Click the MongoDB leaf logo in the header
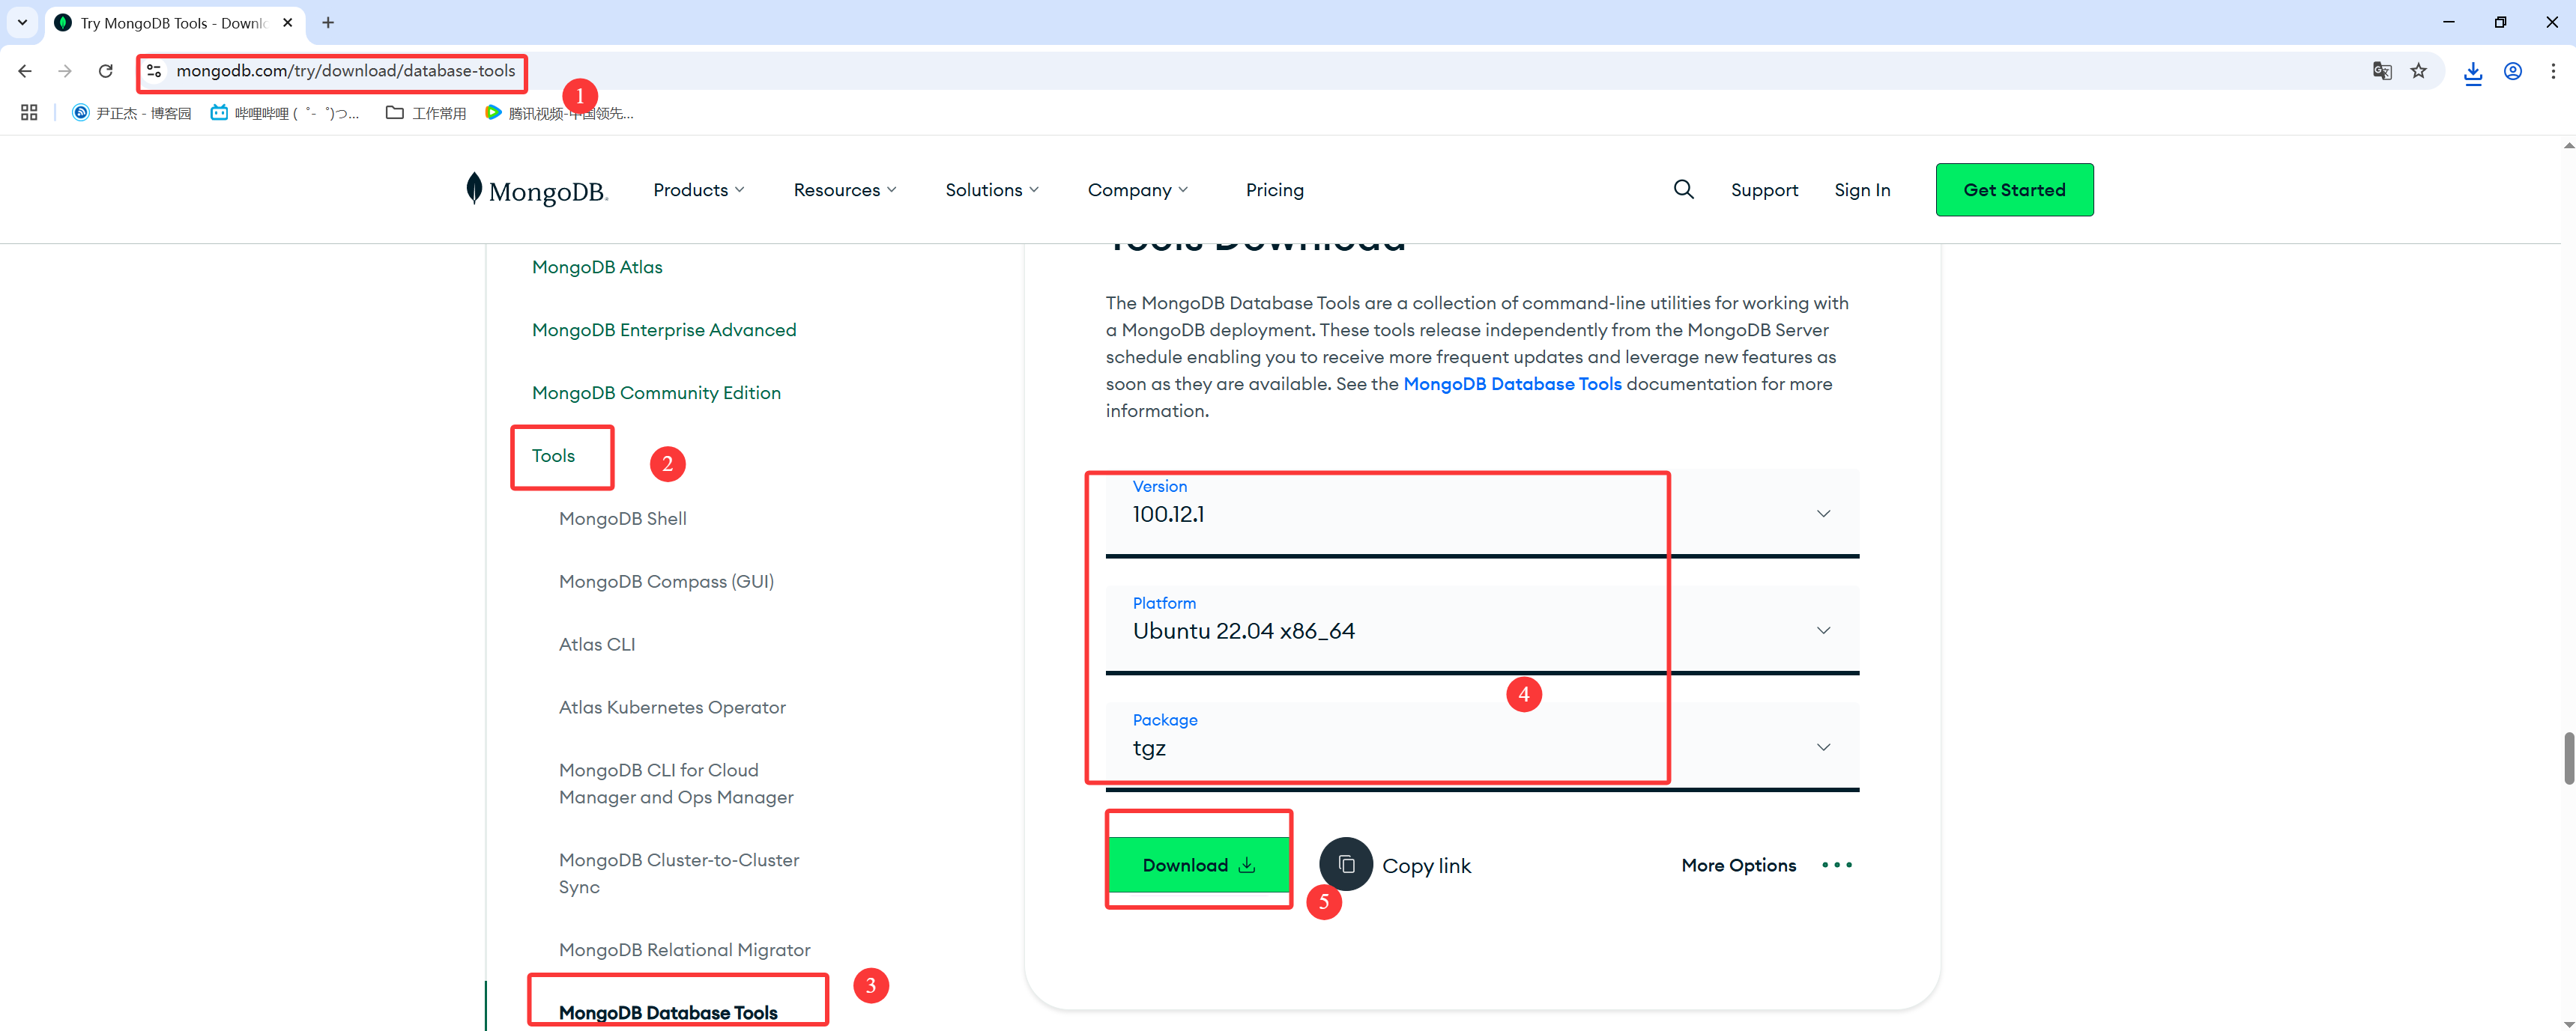The width and height of the screenshot is (2576, 1031). coord(476,189)
